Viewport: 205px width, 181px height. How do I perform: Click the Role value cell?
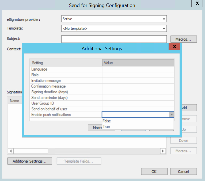click(x=138, y=75)
